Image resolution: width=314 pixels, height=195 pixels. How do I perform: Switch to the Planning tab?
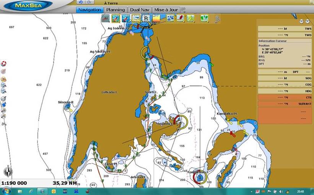(116, 10)
